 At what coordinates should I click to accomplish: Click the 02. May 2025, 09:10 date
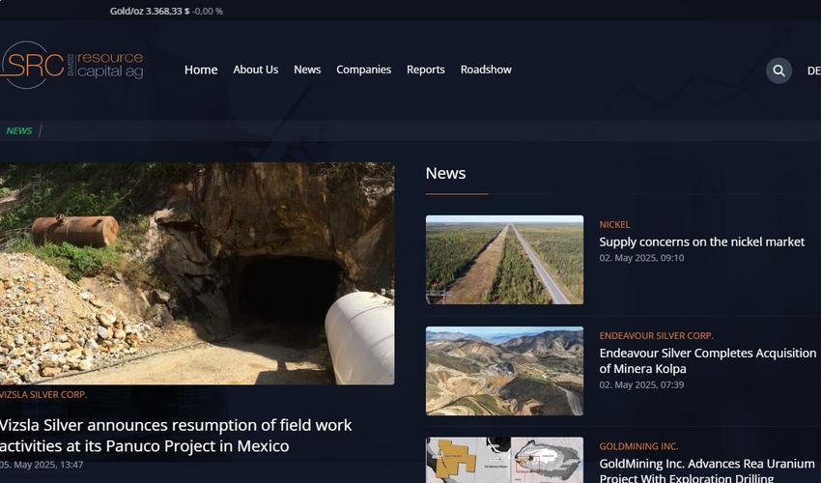641,258
